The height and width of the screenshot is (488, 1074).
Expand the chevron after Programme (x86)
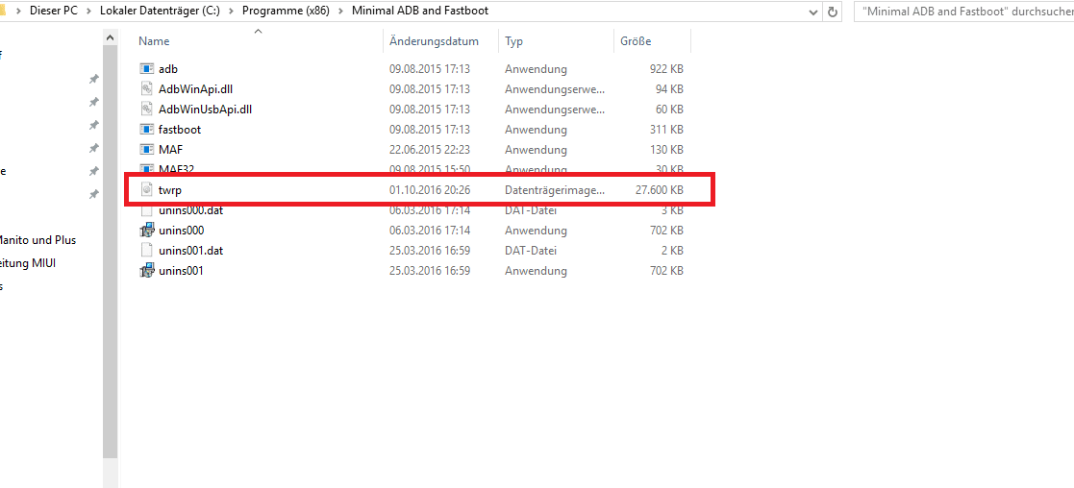pos(340,12)
